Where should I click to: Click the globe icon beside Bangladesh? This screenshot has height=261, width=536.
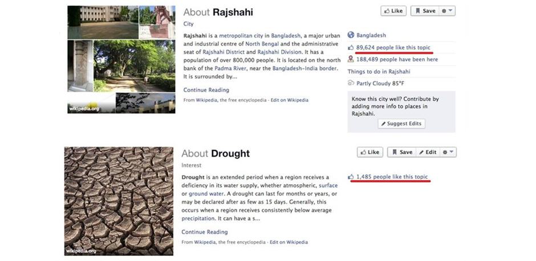point(351,35)
